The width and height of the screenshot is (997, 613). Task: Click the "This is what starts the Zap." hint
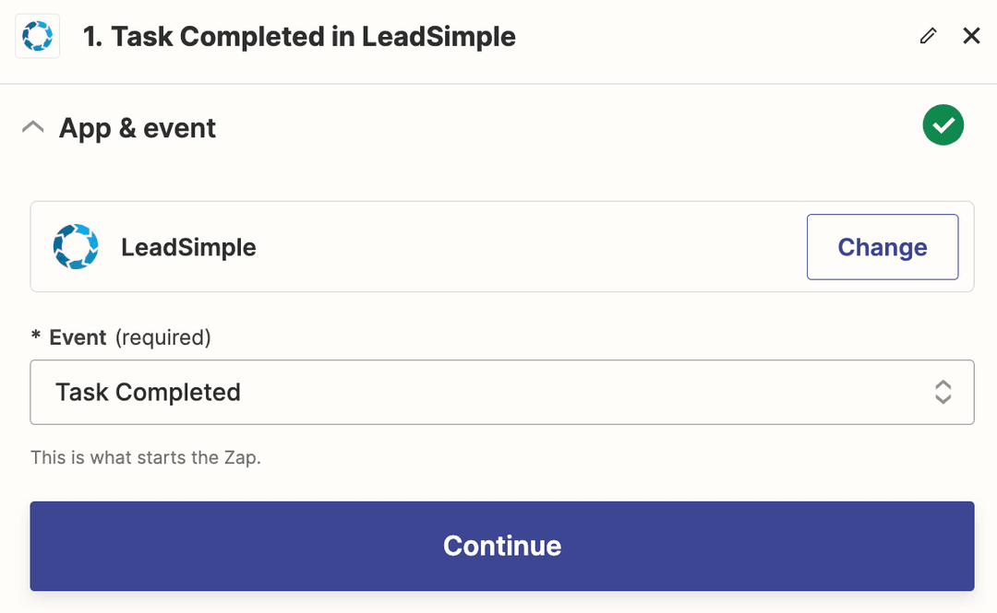(146, 457)
